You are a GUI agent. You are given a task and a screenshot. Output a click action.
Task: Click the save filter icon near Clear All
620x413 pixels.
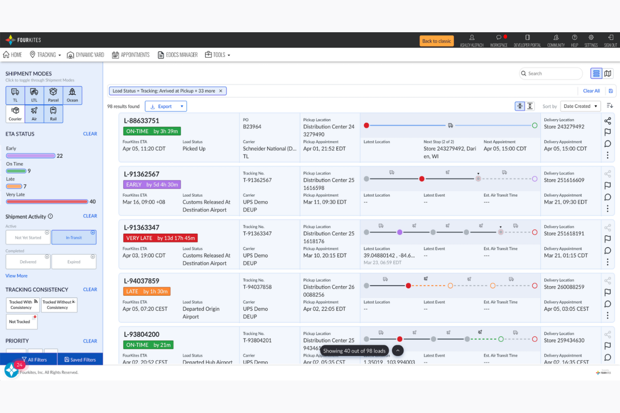point(611,91)
